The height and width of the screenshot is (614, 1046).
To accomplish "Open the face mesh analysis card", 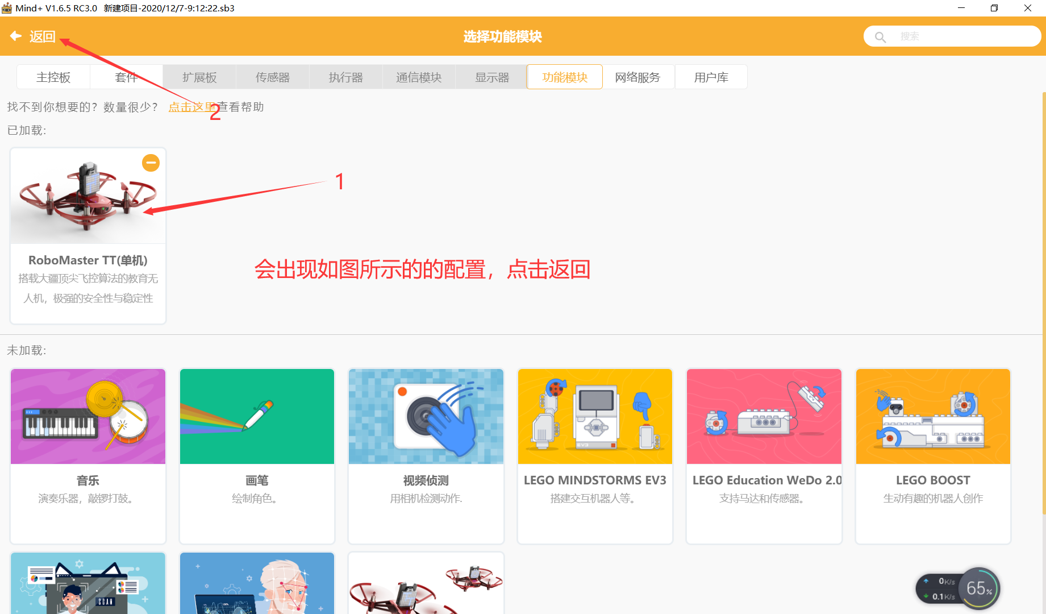I will tap(257, 583).
